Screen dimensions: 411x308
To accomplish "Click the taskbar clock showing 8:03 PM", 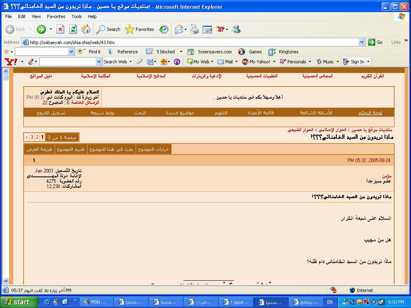I will [x=396, y=302].
